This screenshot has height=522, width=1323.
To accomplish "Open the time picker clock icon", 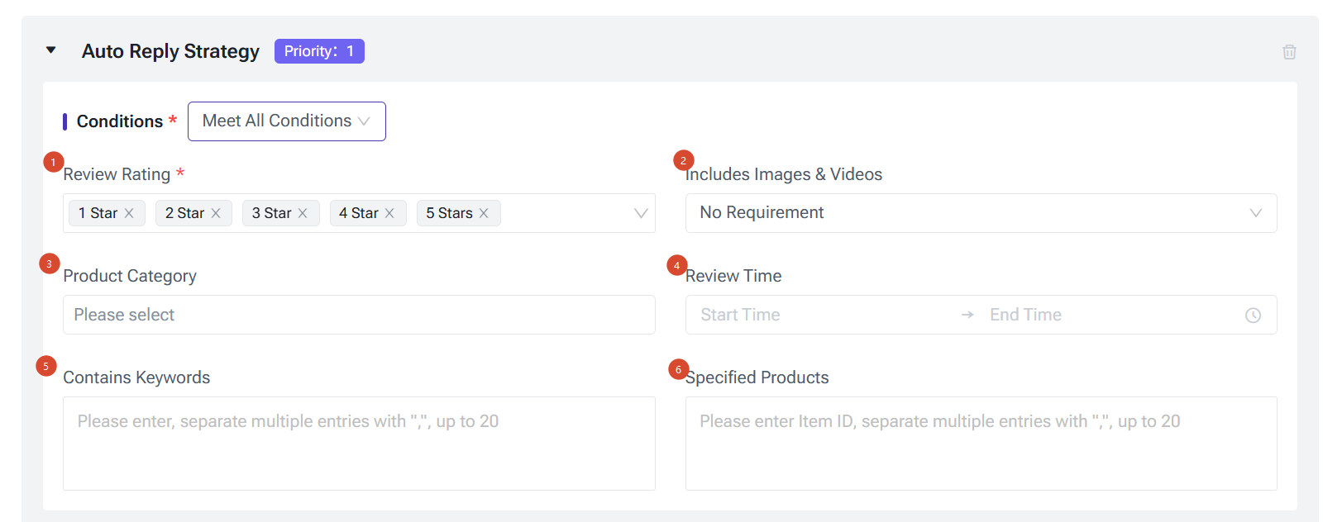I will pos(1254,316).
